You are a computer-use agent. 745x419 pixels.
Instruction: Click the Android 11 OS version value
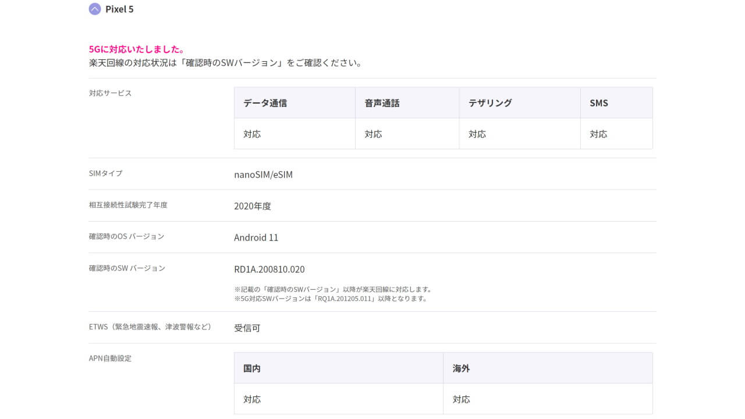[256, 237]
